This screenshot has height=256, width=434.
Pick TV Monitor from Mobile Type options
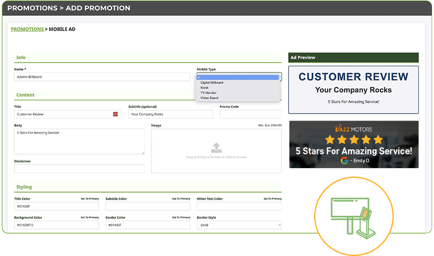pos(208,93)
